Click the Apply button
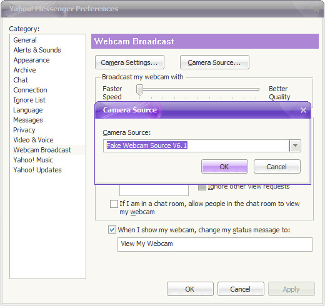325x306 pixels. (291, 289)
